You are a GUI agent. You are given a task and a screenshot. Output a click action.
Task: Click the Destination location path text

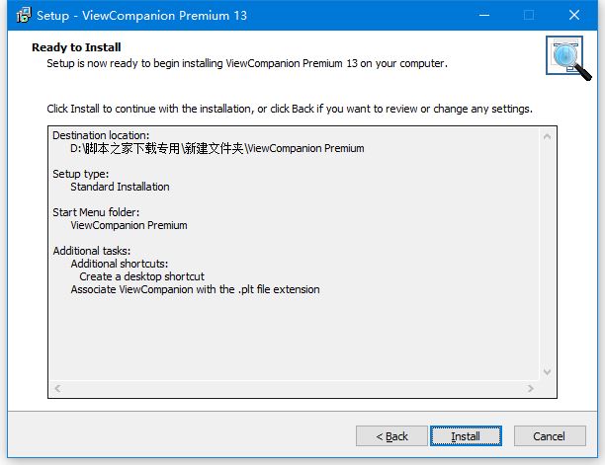click(x=217, y=148)
